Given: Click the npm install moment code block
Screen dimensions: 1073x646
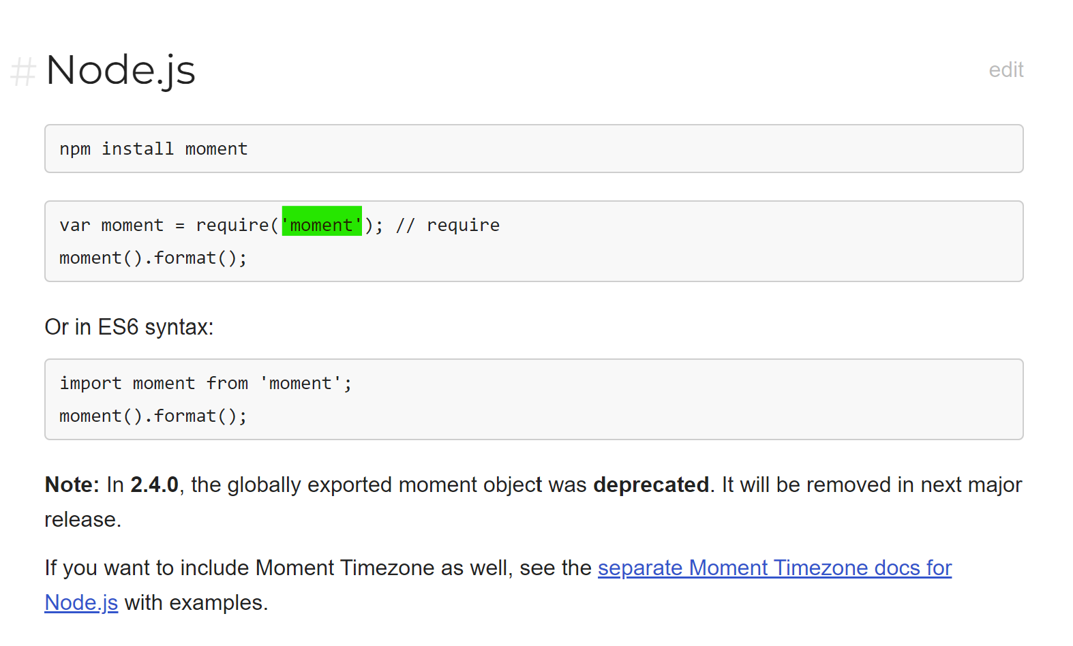Looking at the screenshot, I should 533,149.
